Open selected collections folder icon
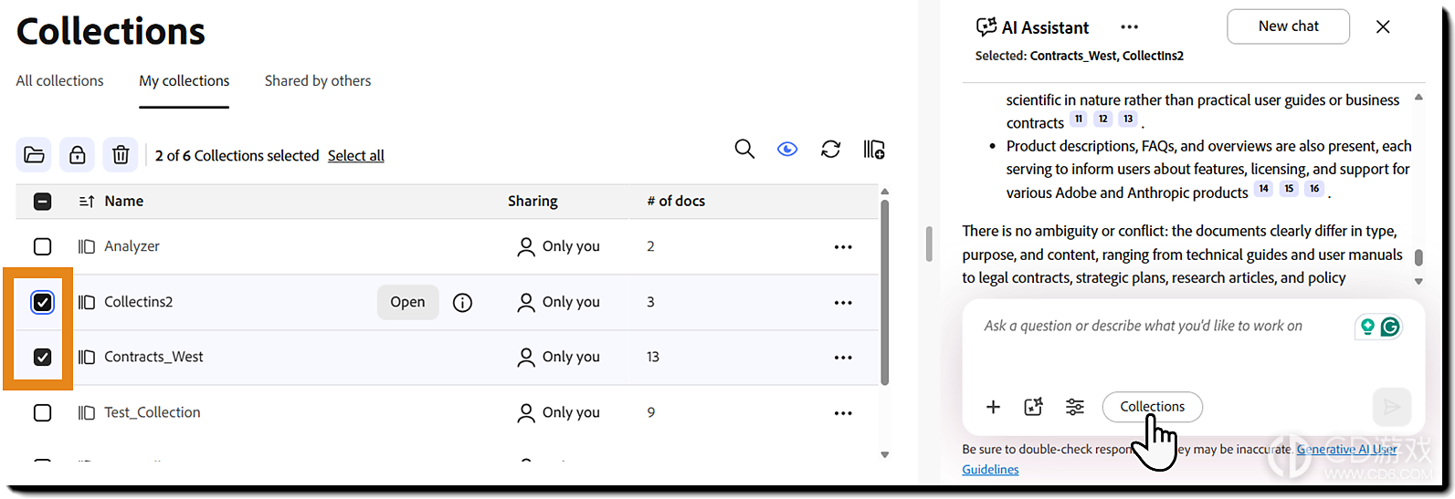The image size is (1455, 499). tap(34, 155)
